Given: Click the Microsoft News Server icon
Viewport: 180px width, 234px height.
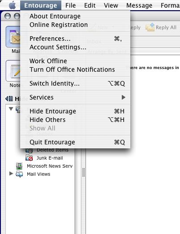Looking at the screenshot, I should tap(19, 166).
